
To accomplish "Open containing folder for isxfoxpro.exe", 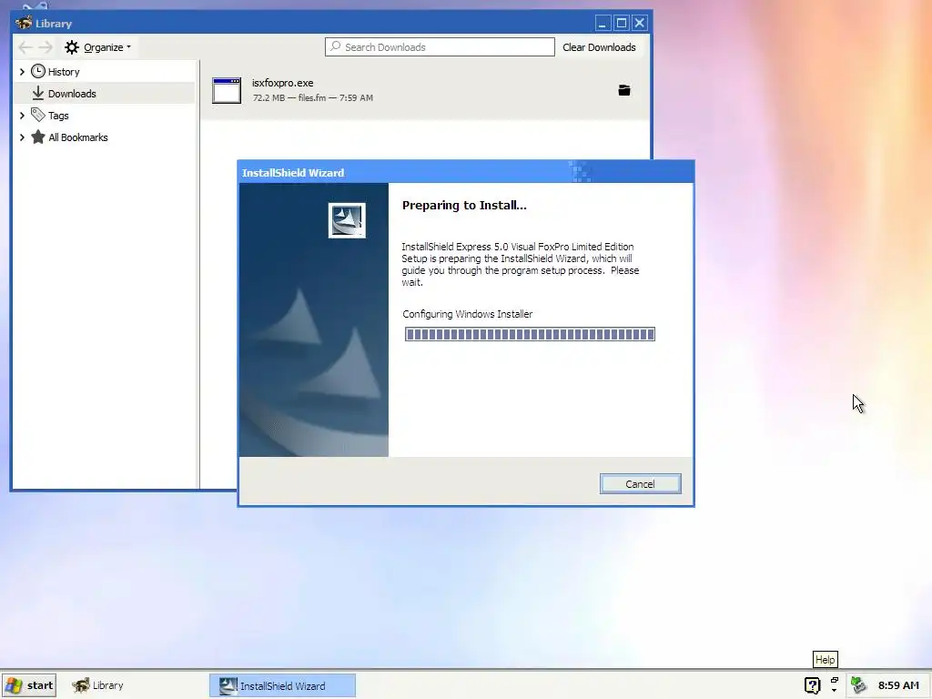I will click(624, 90).
